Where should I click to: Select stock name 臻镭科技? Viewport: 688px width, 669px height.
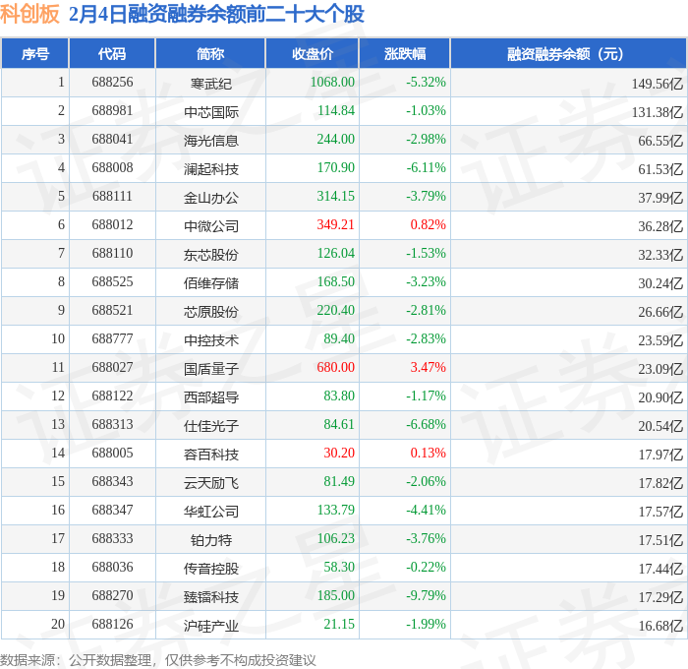(x=211, y=597)
